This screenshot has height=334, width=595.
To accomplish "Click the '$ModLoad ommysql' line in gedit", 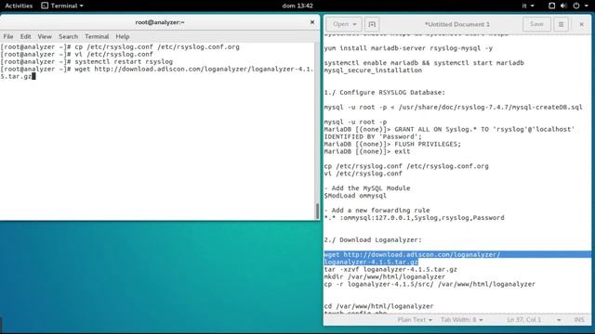I will pyautogui.click(x=355, y=196).
